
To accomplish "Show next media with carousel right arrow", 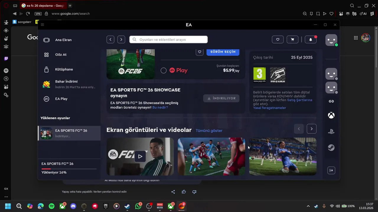I will pos(312,129).
